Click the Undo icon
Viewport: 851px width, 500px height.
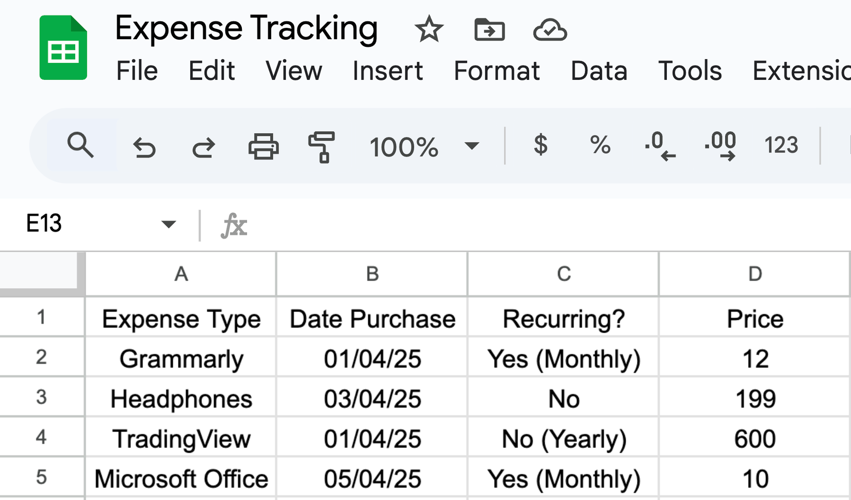pos(144,146)
